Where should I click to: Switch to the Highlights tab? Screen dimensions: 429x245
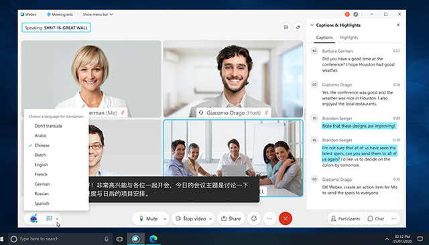349,37
